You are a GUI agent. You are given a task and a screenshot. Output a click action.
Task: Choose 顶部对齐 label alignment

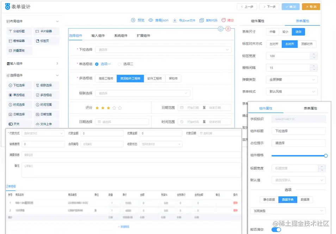pos(307,44)
